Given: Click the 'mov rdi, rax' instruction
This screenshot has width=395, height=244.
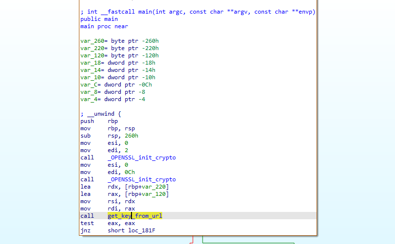Looking at the screenshot, I should [108, 209].
